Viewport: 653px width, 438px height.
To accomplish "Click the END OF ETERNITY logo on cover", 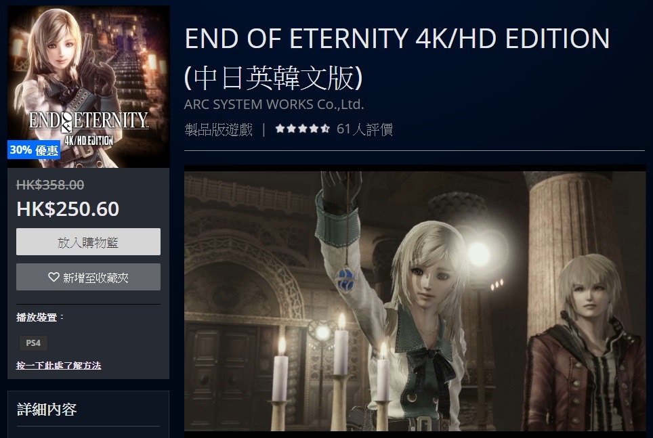I will [x=89, y=127].
